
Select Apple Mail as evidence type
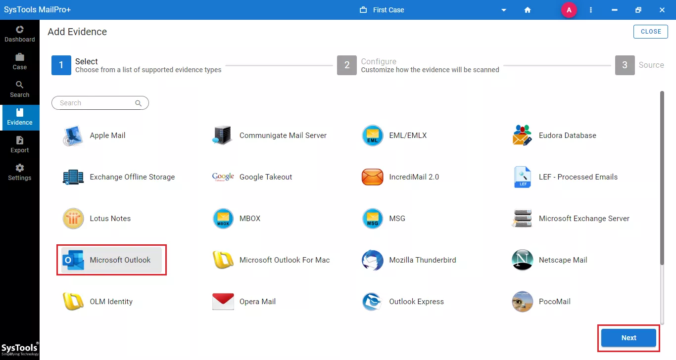[x=107, y=135]
